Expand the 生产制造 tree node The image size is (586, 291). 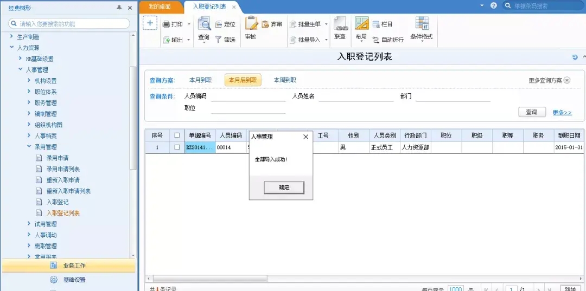pyautogui.click(x=11, y=36)
